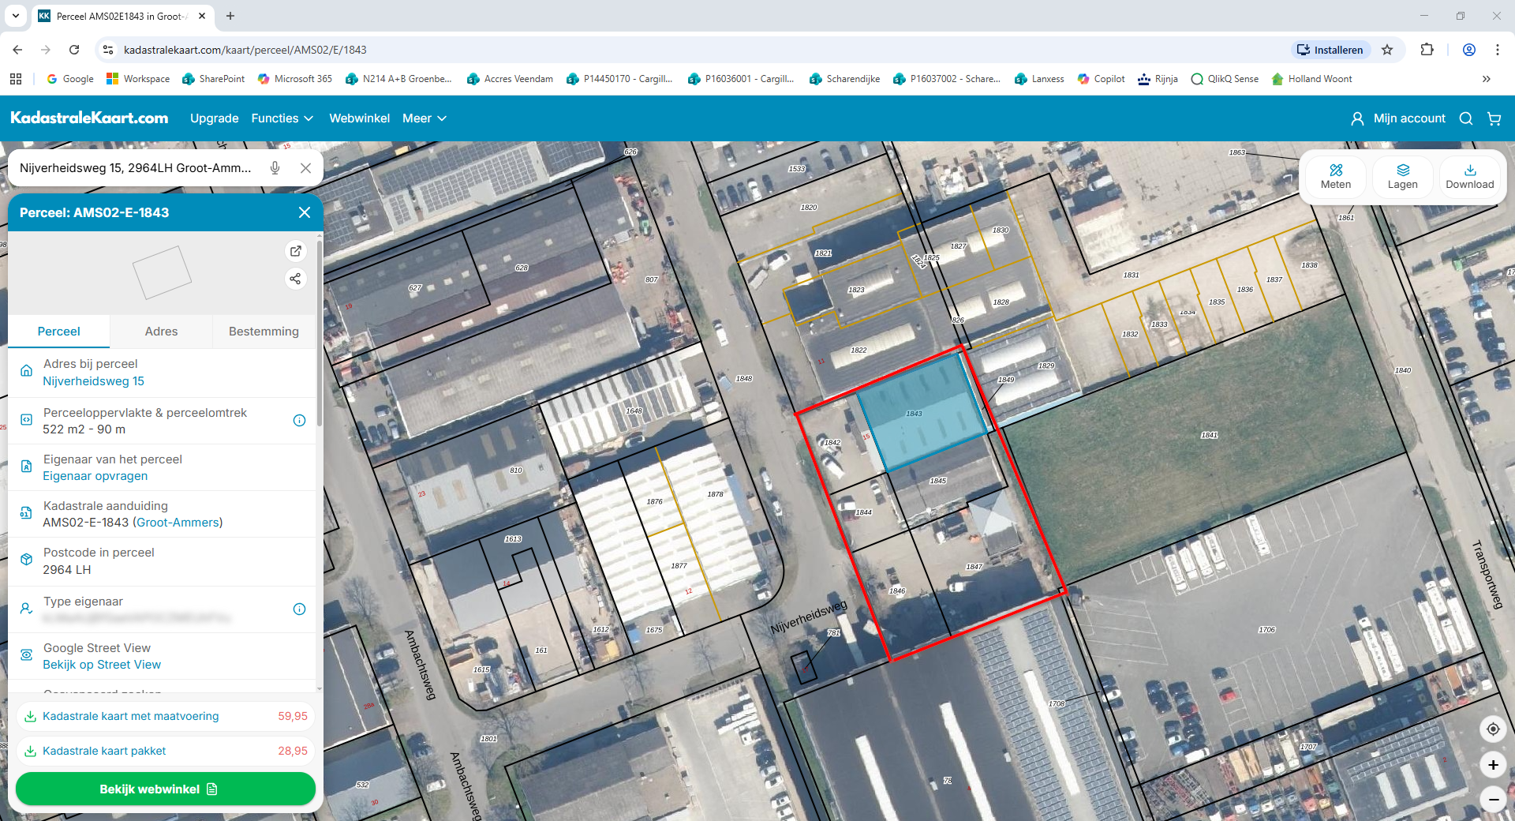Click the Eigenaar opvragen link

(95, 476)
